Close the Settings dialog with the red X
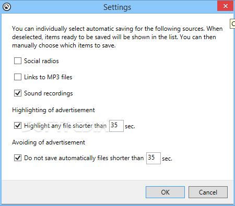Viewport: 235px width, 206px height. [225, 6]
